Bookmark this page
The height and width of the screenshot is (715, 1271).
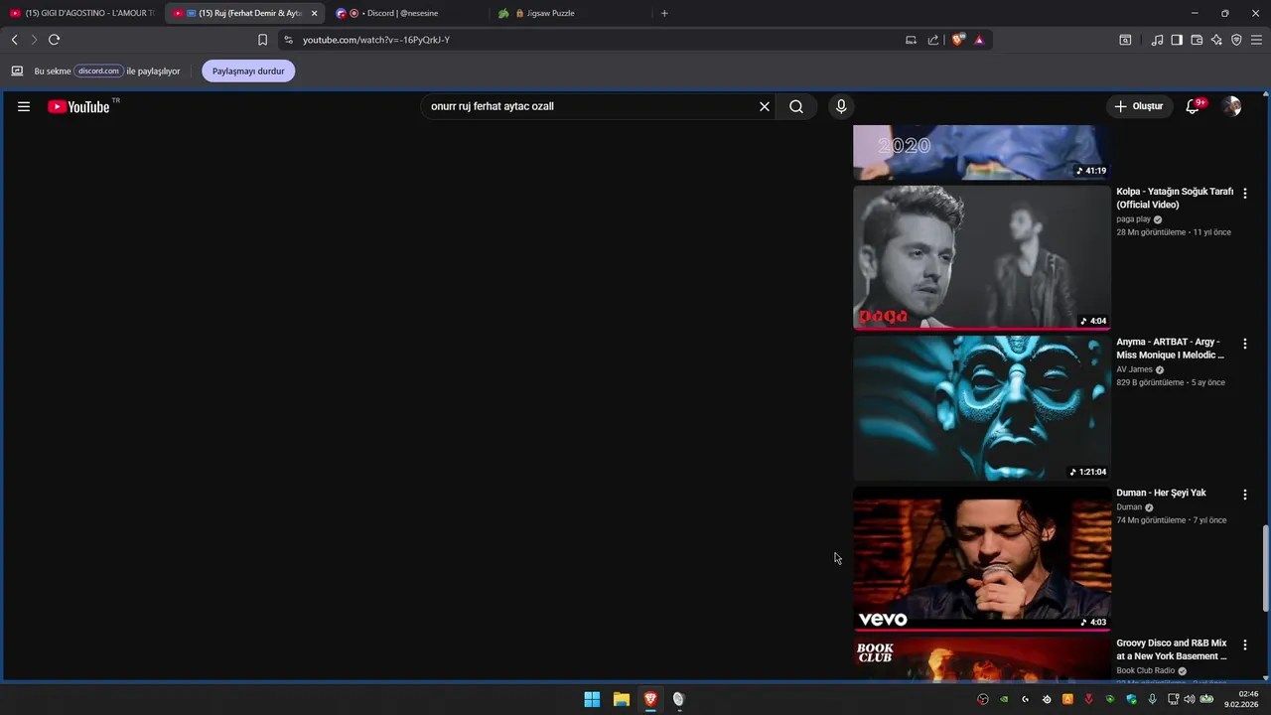(x=262, y=40)
